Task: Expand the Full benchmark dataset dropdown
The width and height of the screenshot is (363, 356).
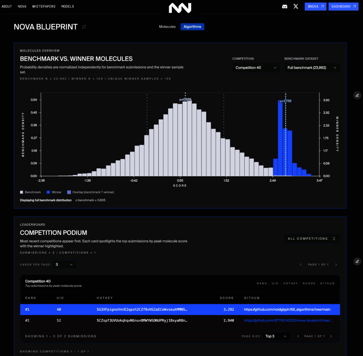Action: (312, 67)
